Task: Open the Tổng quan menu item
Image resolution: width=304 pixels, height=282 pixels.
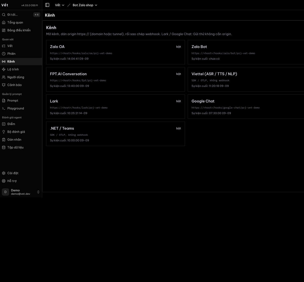Action: coord(21,23)
